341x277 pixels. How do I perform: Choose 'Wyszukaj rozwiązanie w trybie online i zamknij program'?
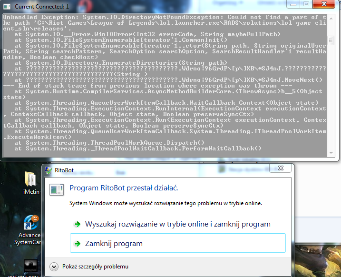pos(178,224)
